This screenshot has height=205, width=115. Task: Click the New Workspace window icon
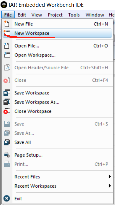tap(7, 33)
